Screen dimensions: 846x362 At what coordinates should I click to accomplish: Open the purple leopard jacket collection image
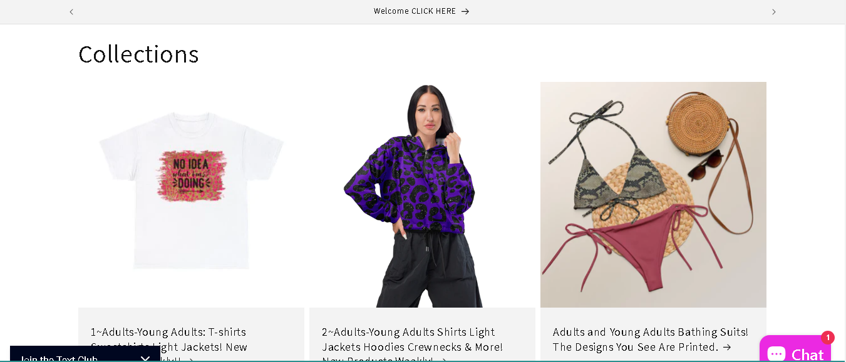[422, 194]
